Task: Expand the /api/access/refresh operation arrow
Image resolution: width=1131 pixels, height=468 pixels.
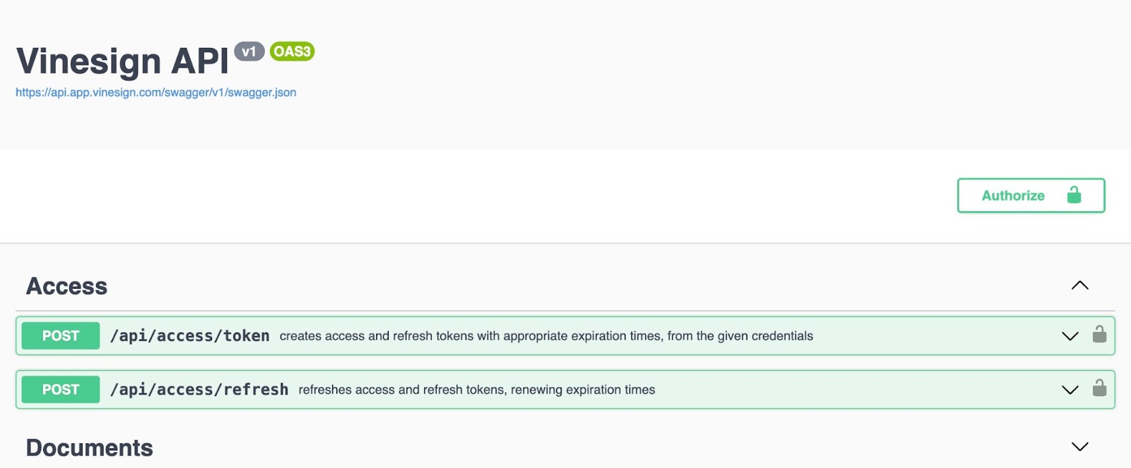Action: (x=1070, y=390)
